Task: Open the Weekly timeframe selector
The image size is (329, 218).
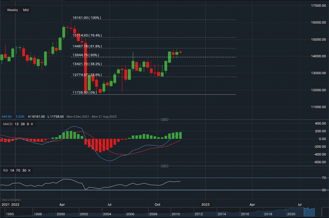Action: pos(12,10)
